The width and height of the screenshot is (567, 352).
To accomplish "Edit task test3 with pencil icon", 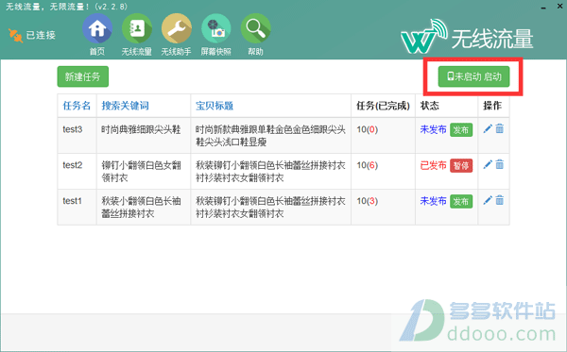I will tap(488, 128).
